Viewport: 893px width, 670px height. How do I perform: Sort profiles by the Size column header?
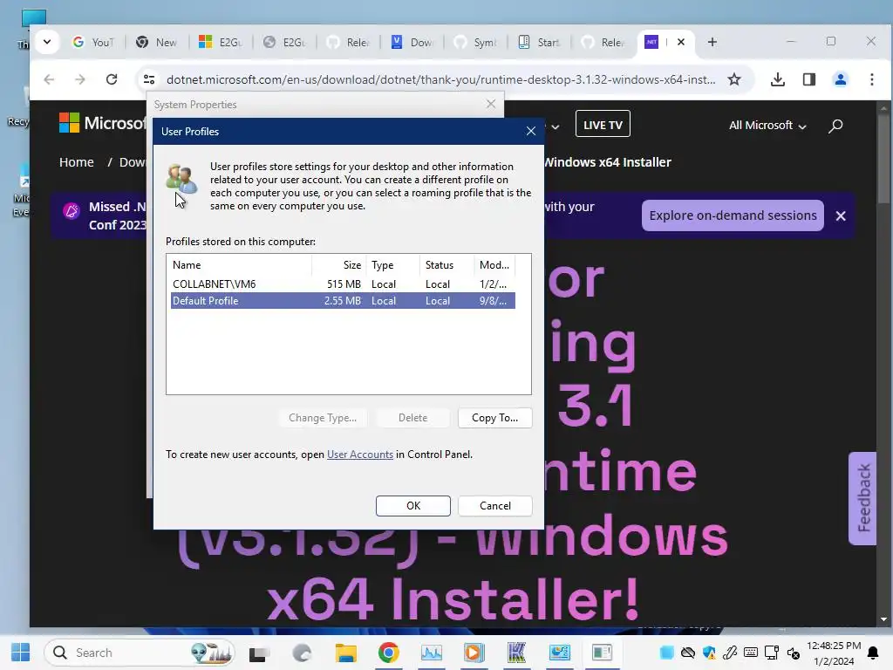[x=339, y=265]
